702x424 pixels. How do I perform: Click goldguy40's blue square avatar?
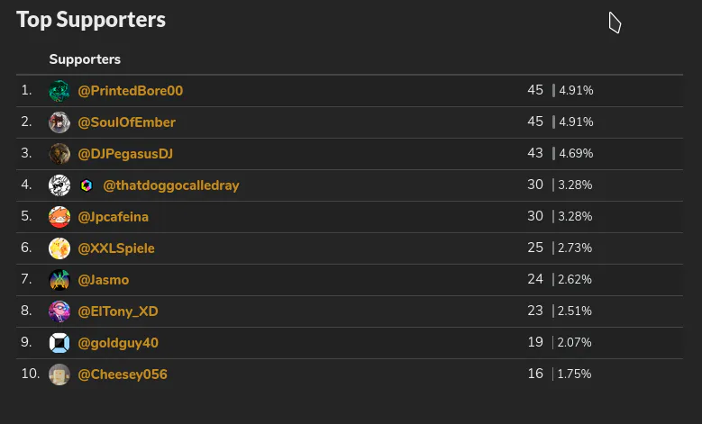pyautogui.click(x=59, y=343)
